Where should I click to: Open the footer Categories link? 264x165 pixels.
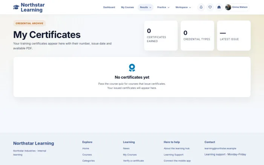[88, 160]
